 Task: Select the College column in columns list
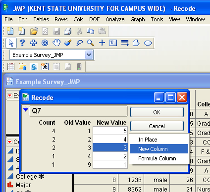26,177
